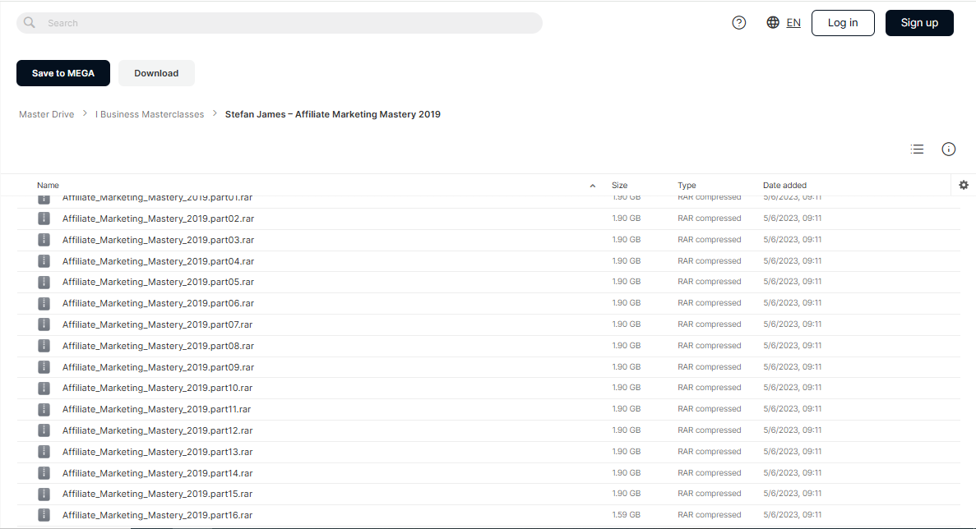Select Affiliate_Marketing_Mastery_2019.part04.rar file name
This screenshot has height=529, width=976.
pyautogui.click(x=158, y=261)
